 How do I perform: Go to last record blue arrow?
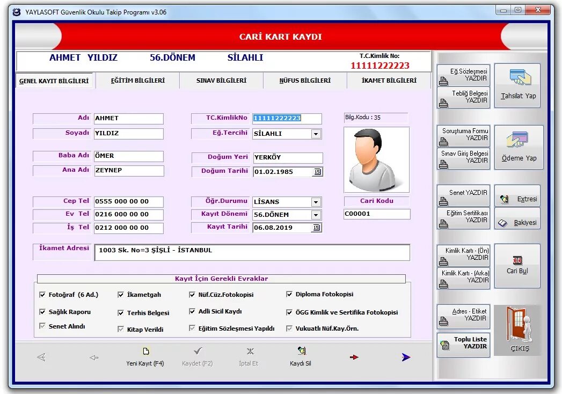click(406, 357)
